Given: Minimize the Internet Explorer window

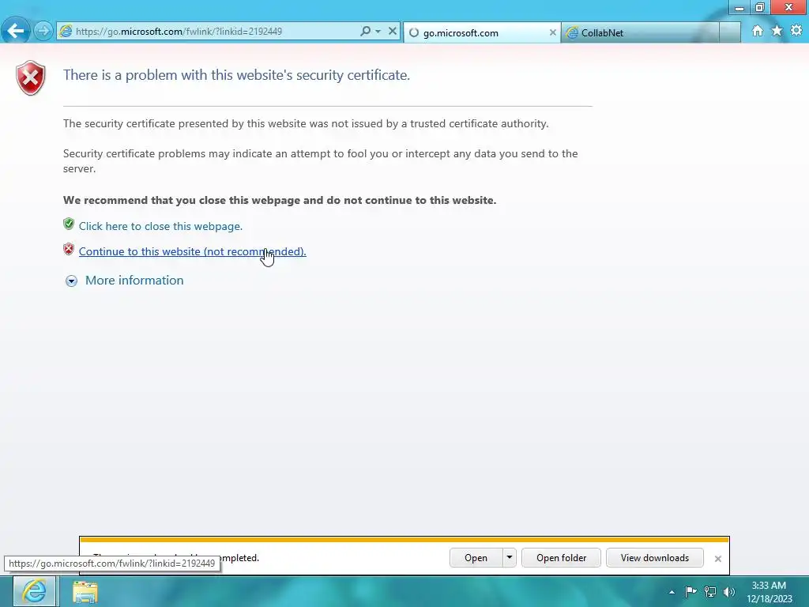Looking at the screenshot, I should click(739, 7).
